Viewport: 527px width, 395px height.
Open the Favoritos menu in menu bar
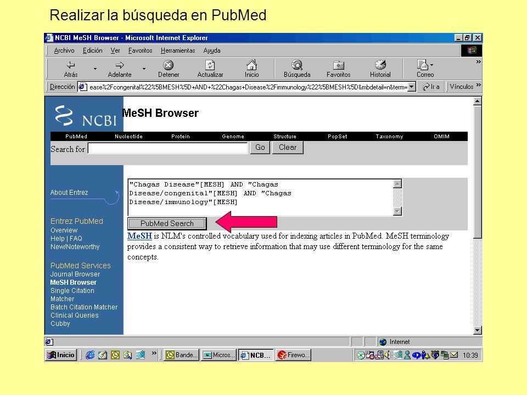tap(140, 50)
